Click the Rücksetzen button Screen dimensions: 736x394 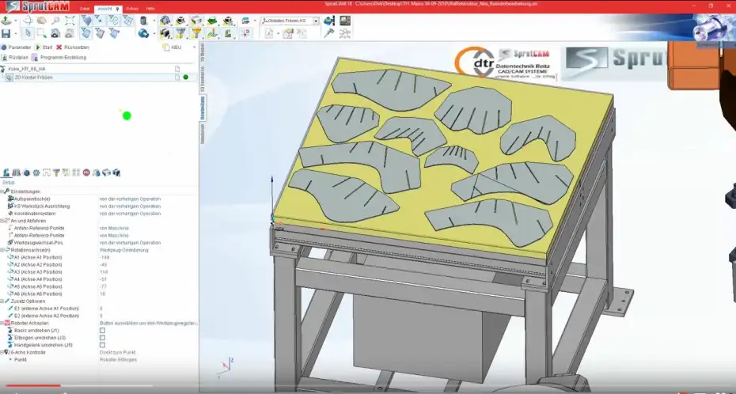coord(72,47)
